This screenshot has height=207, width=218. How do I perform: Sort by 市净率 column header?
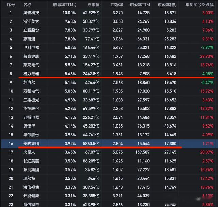[x=117, y=5]
